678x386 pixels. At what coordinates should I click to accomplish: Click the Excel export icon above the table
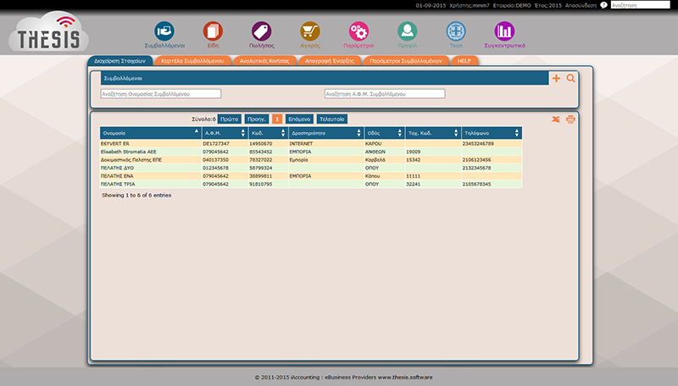(556, 119)
